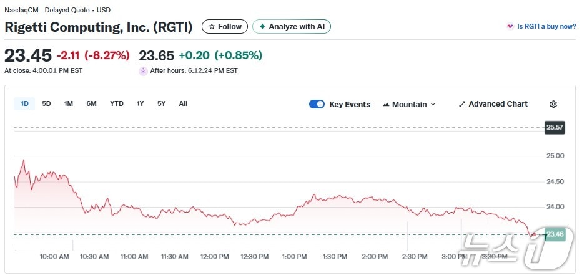Toggle the Key Events switch off

pos(317,105)
